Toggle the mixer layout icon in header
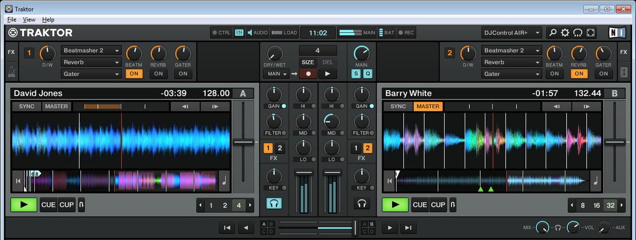The width and height of the screenshot is (636, 240). click(239, 33)
